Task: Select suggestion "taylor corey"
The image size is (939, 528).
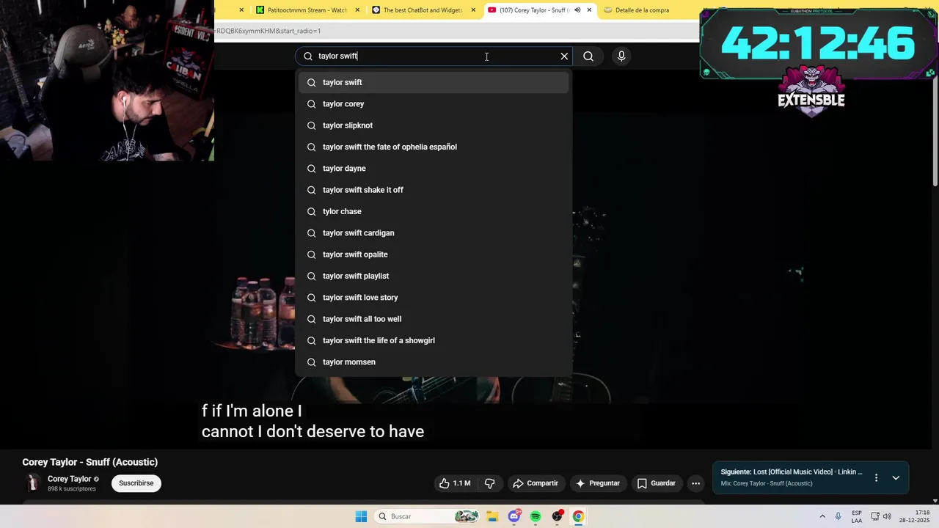Action: [x=434, y=103]
